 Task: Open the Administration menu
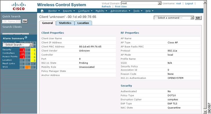[x=120, y=11]
